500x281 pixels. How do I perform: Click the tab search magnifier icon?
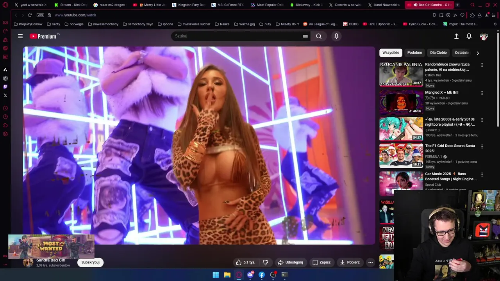(x=472, y=5)
